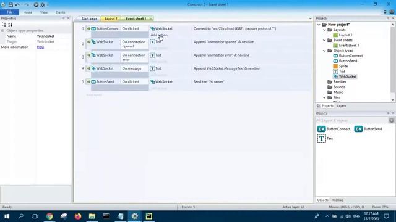Run layout with the play icon
Viewport: 396px width, 222px height.
(x=36, y=4)
